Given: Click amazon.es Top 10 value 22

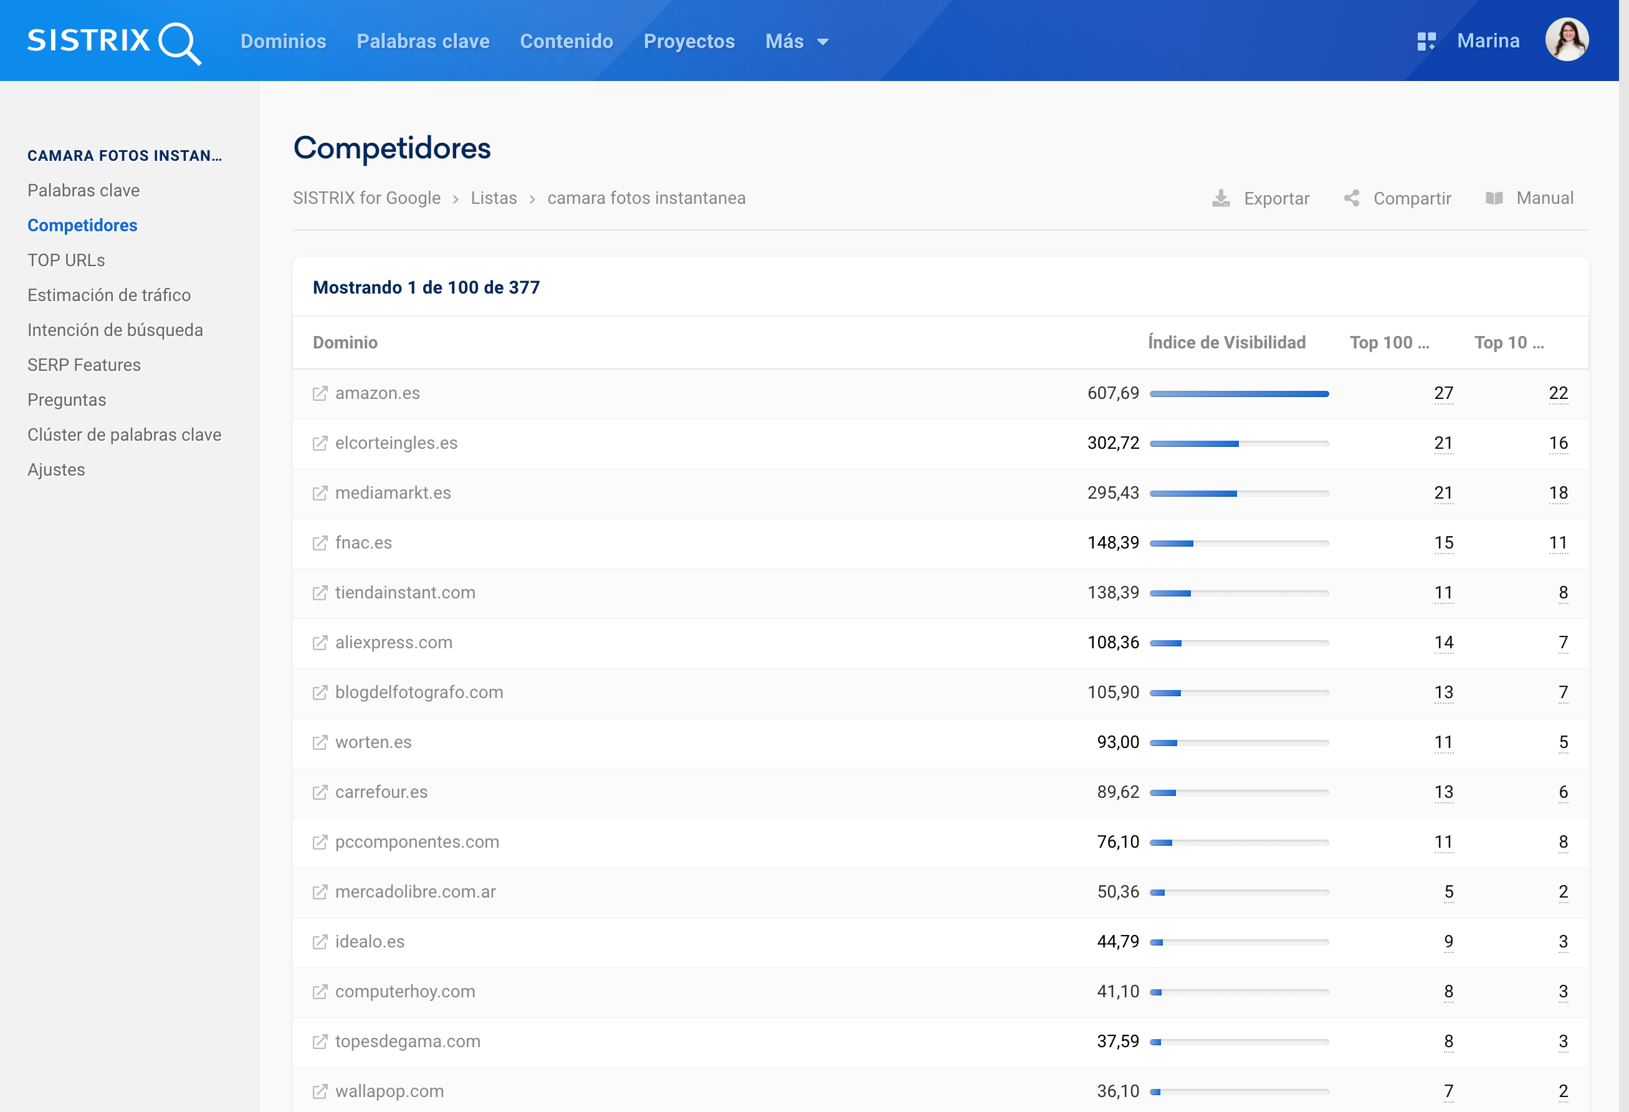Looking at the screenshot, I should pos(1557,393).
